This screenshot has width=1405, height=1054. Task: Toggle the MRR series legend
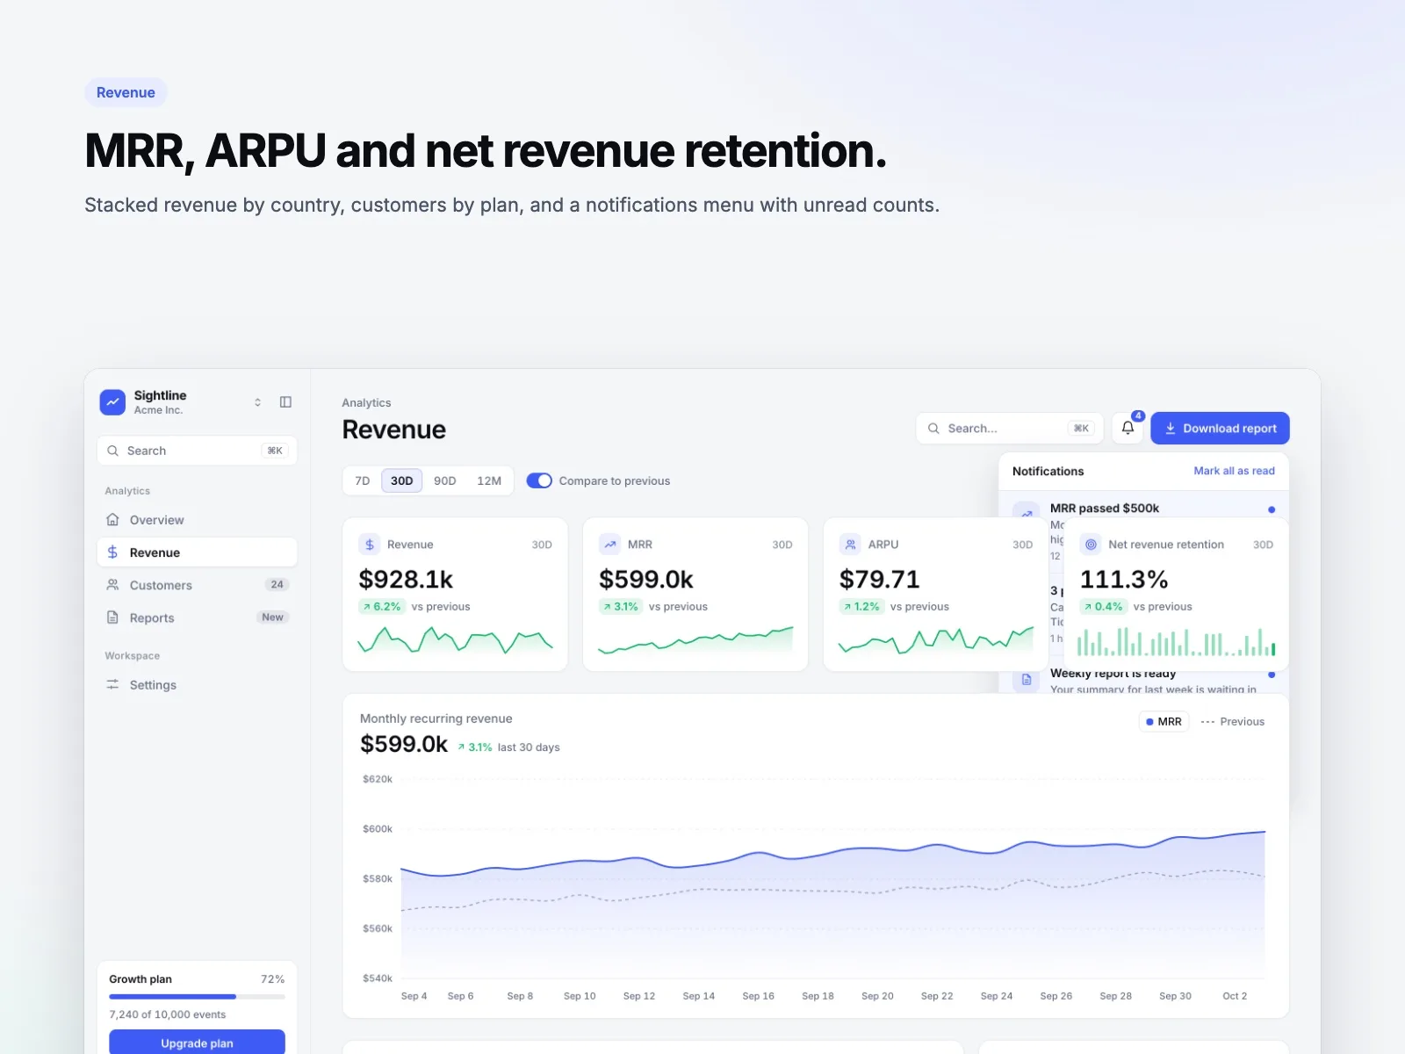[x=1164, y=722]
